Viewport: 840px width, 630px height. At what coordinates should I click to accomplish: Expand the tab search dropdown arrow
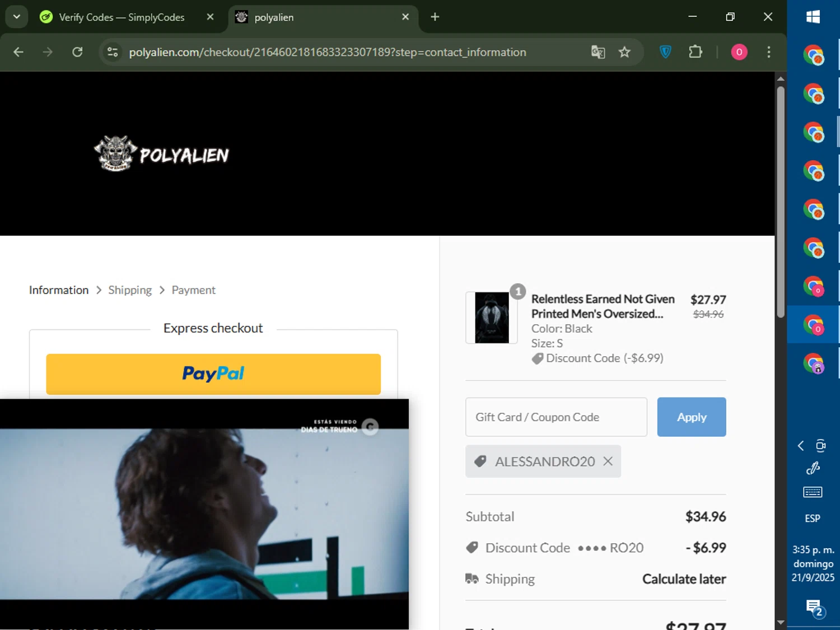pos(17,17)
